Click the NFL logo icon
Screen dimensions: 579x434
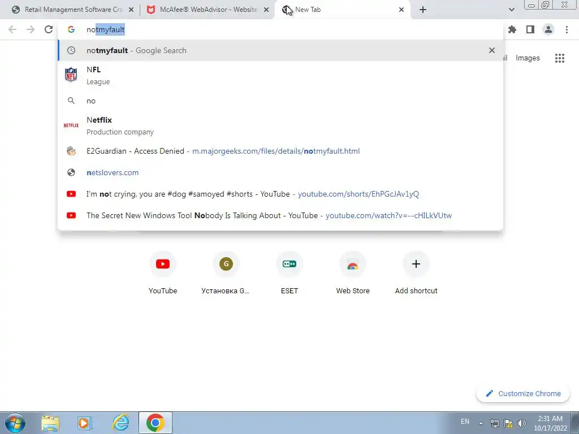[x=71, y=75]
